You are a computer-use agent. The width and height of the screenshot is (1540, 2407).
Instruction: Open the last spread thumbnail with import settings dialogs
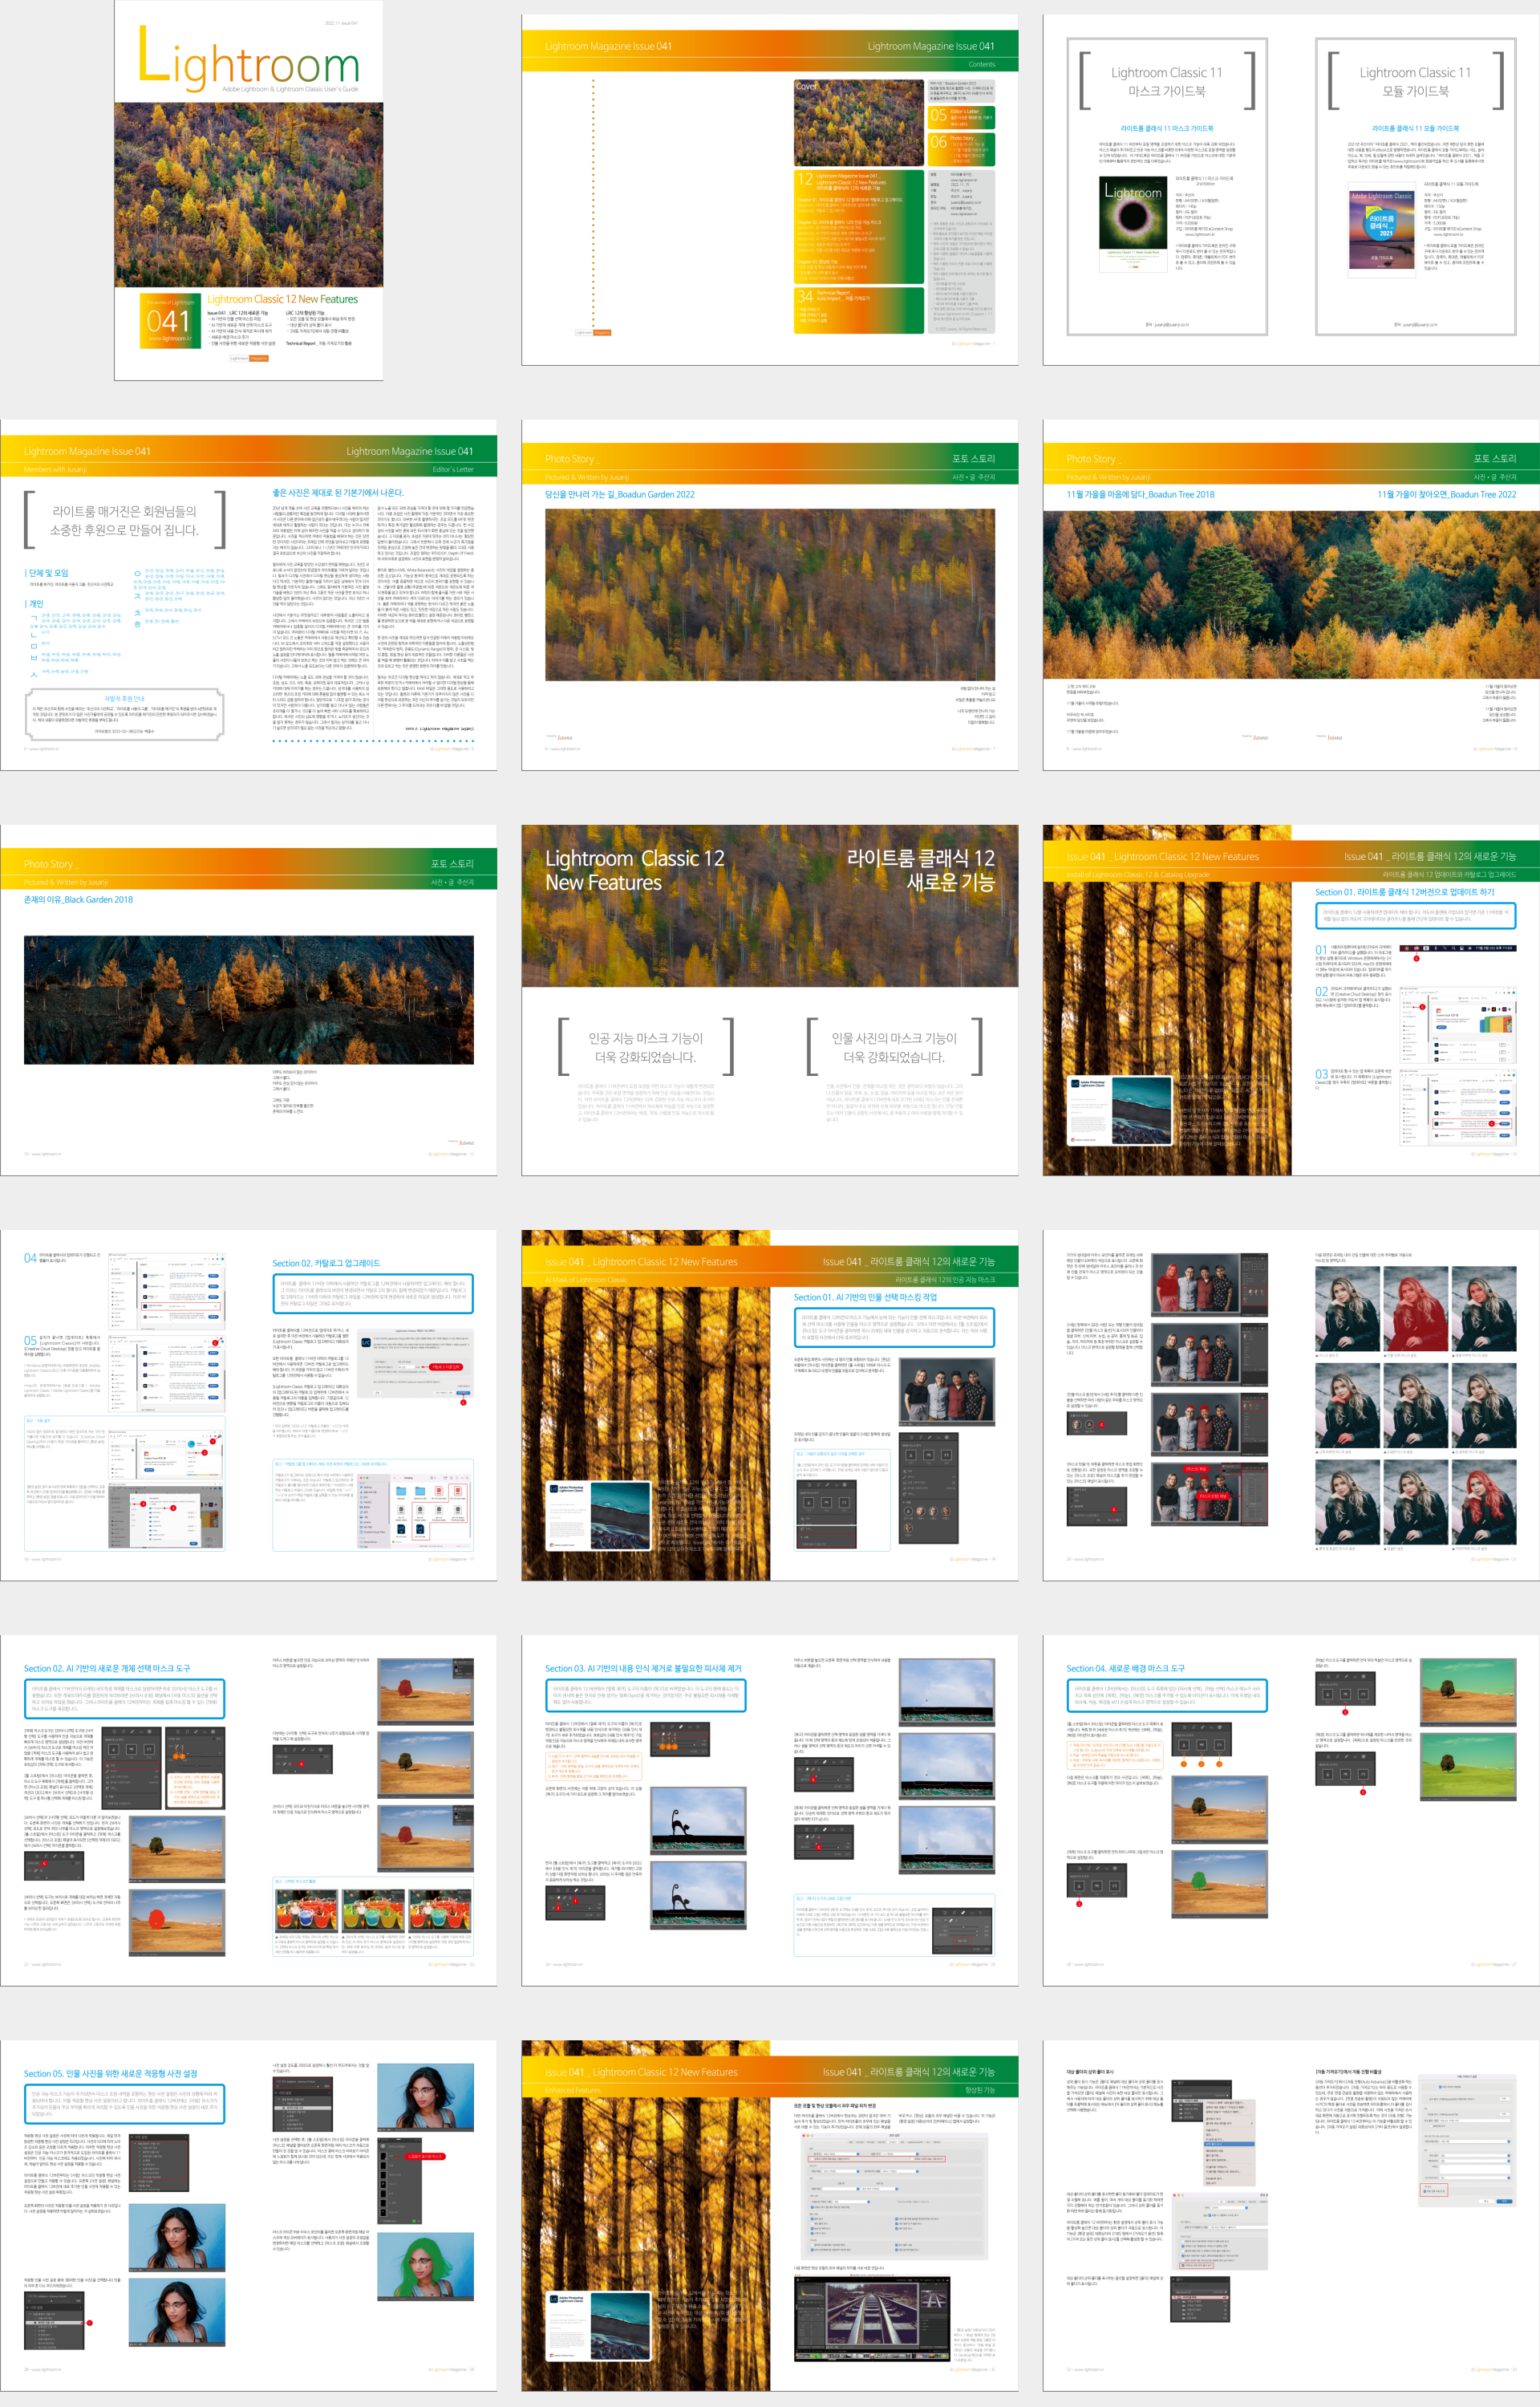1291,2215
